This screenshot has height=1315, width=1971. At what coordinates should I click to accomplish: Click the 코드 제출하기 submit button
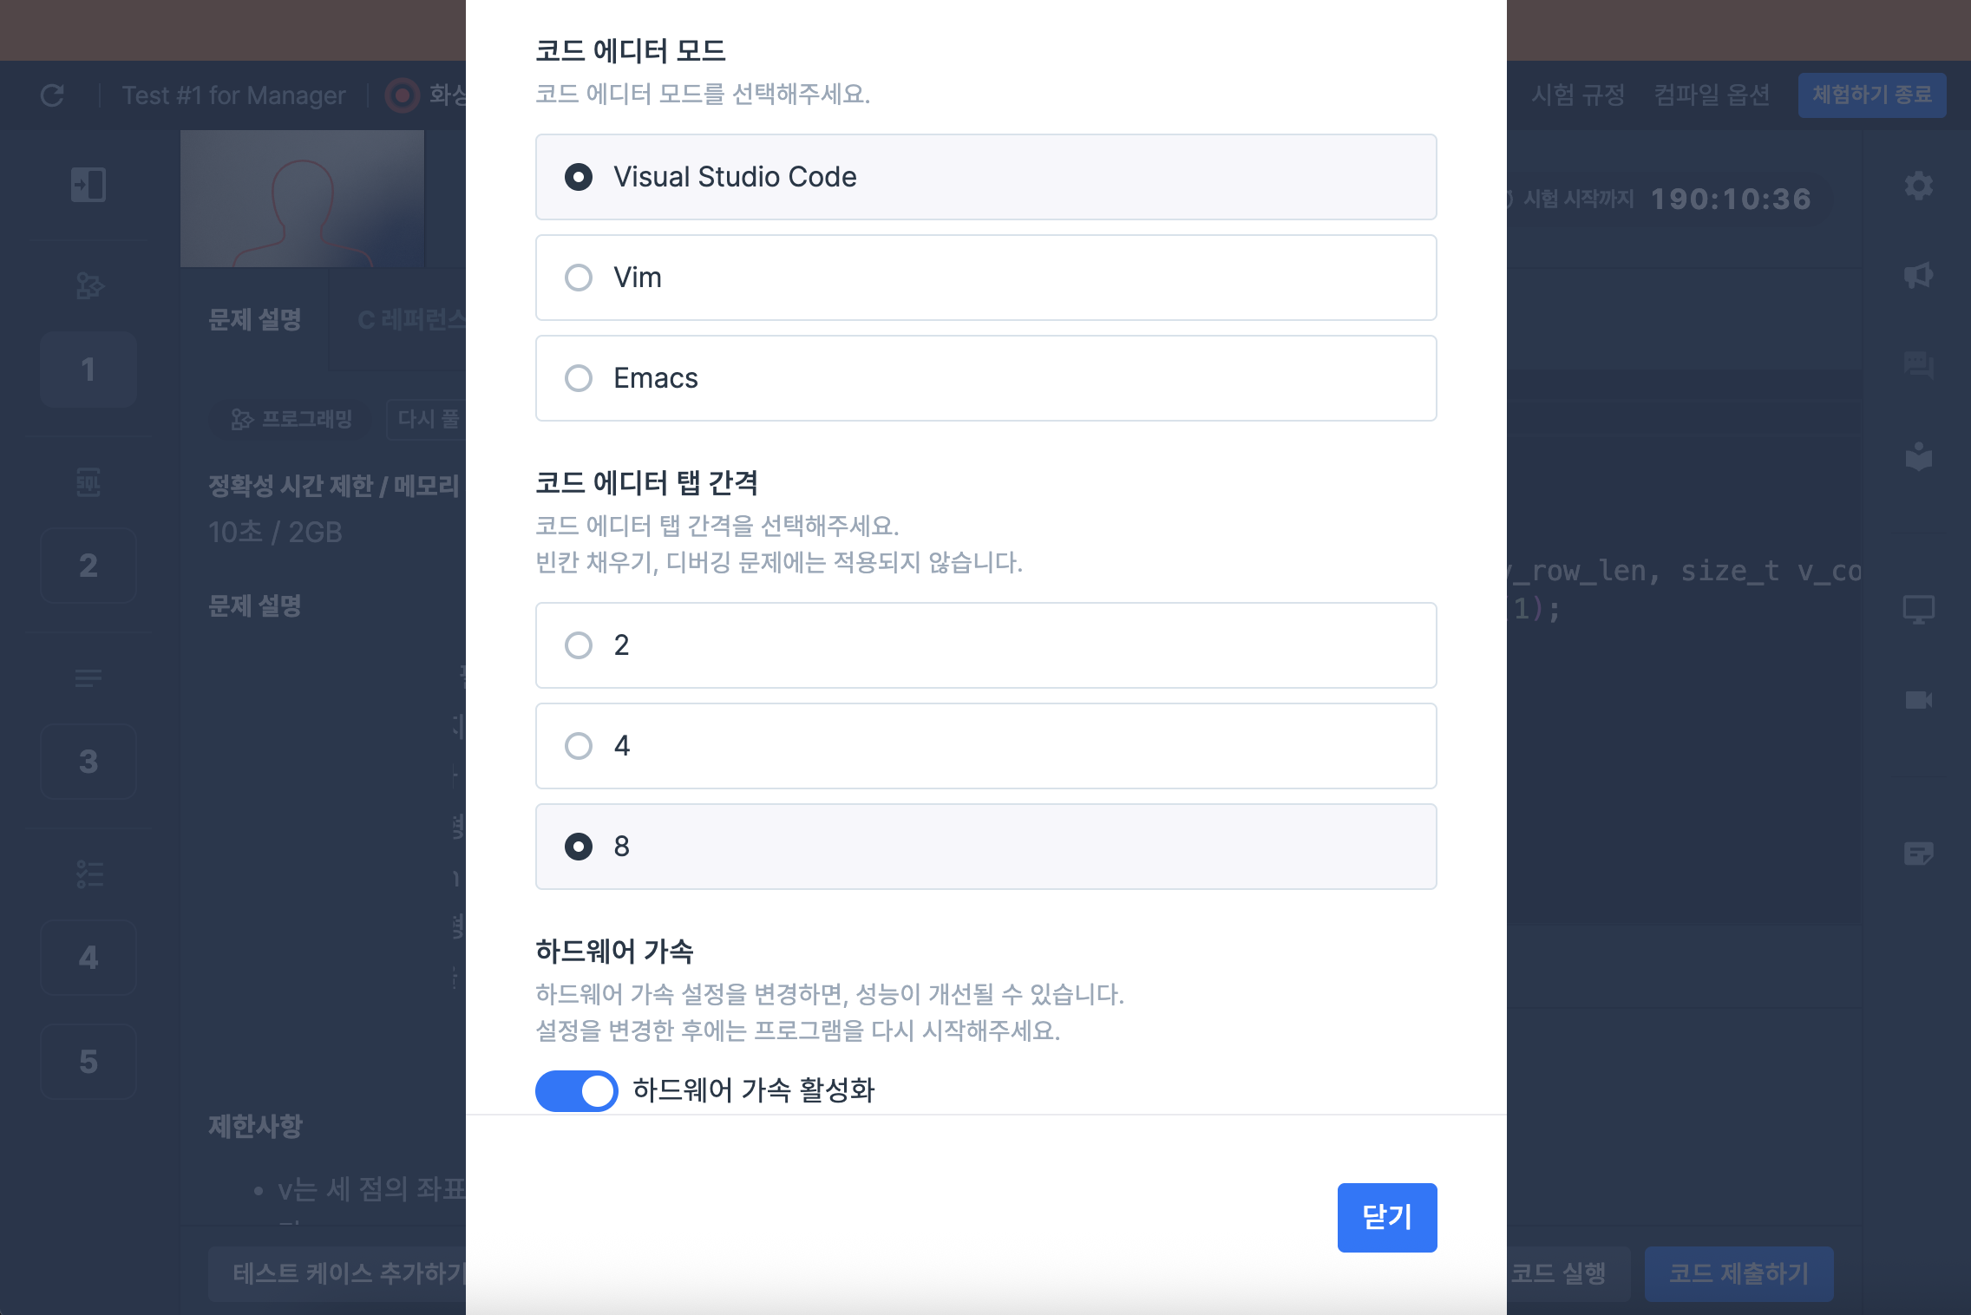[1739, 1273]
